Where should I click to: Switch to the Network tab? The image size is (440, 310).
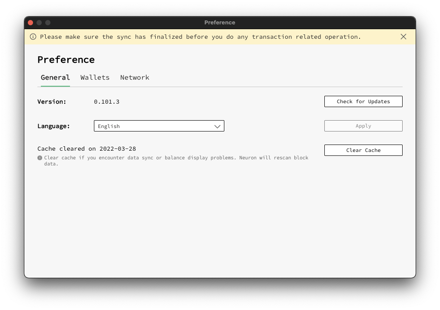click(135, 77)
